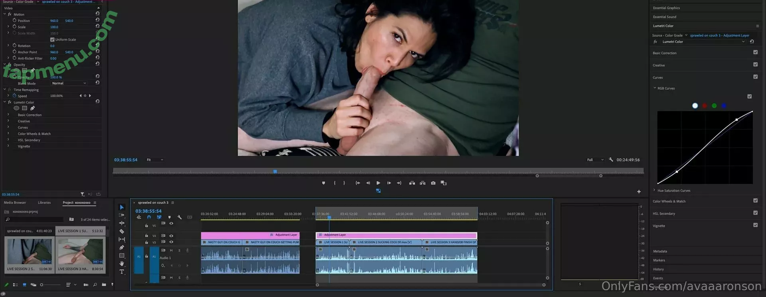Toggle V3 track output eye

tap(172, 242)
